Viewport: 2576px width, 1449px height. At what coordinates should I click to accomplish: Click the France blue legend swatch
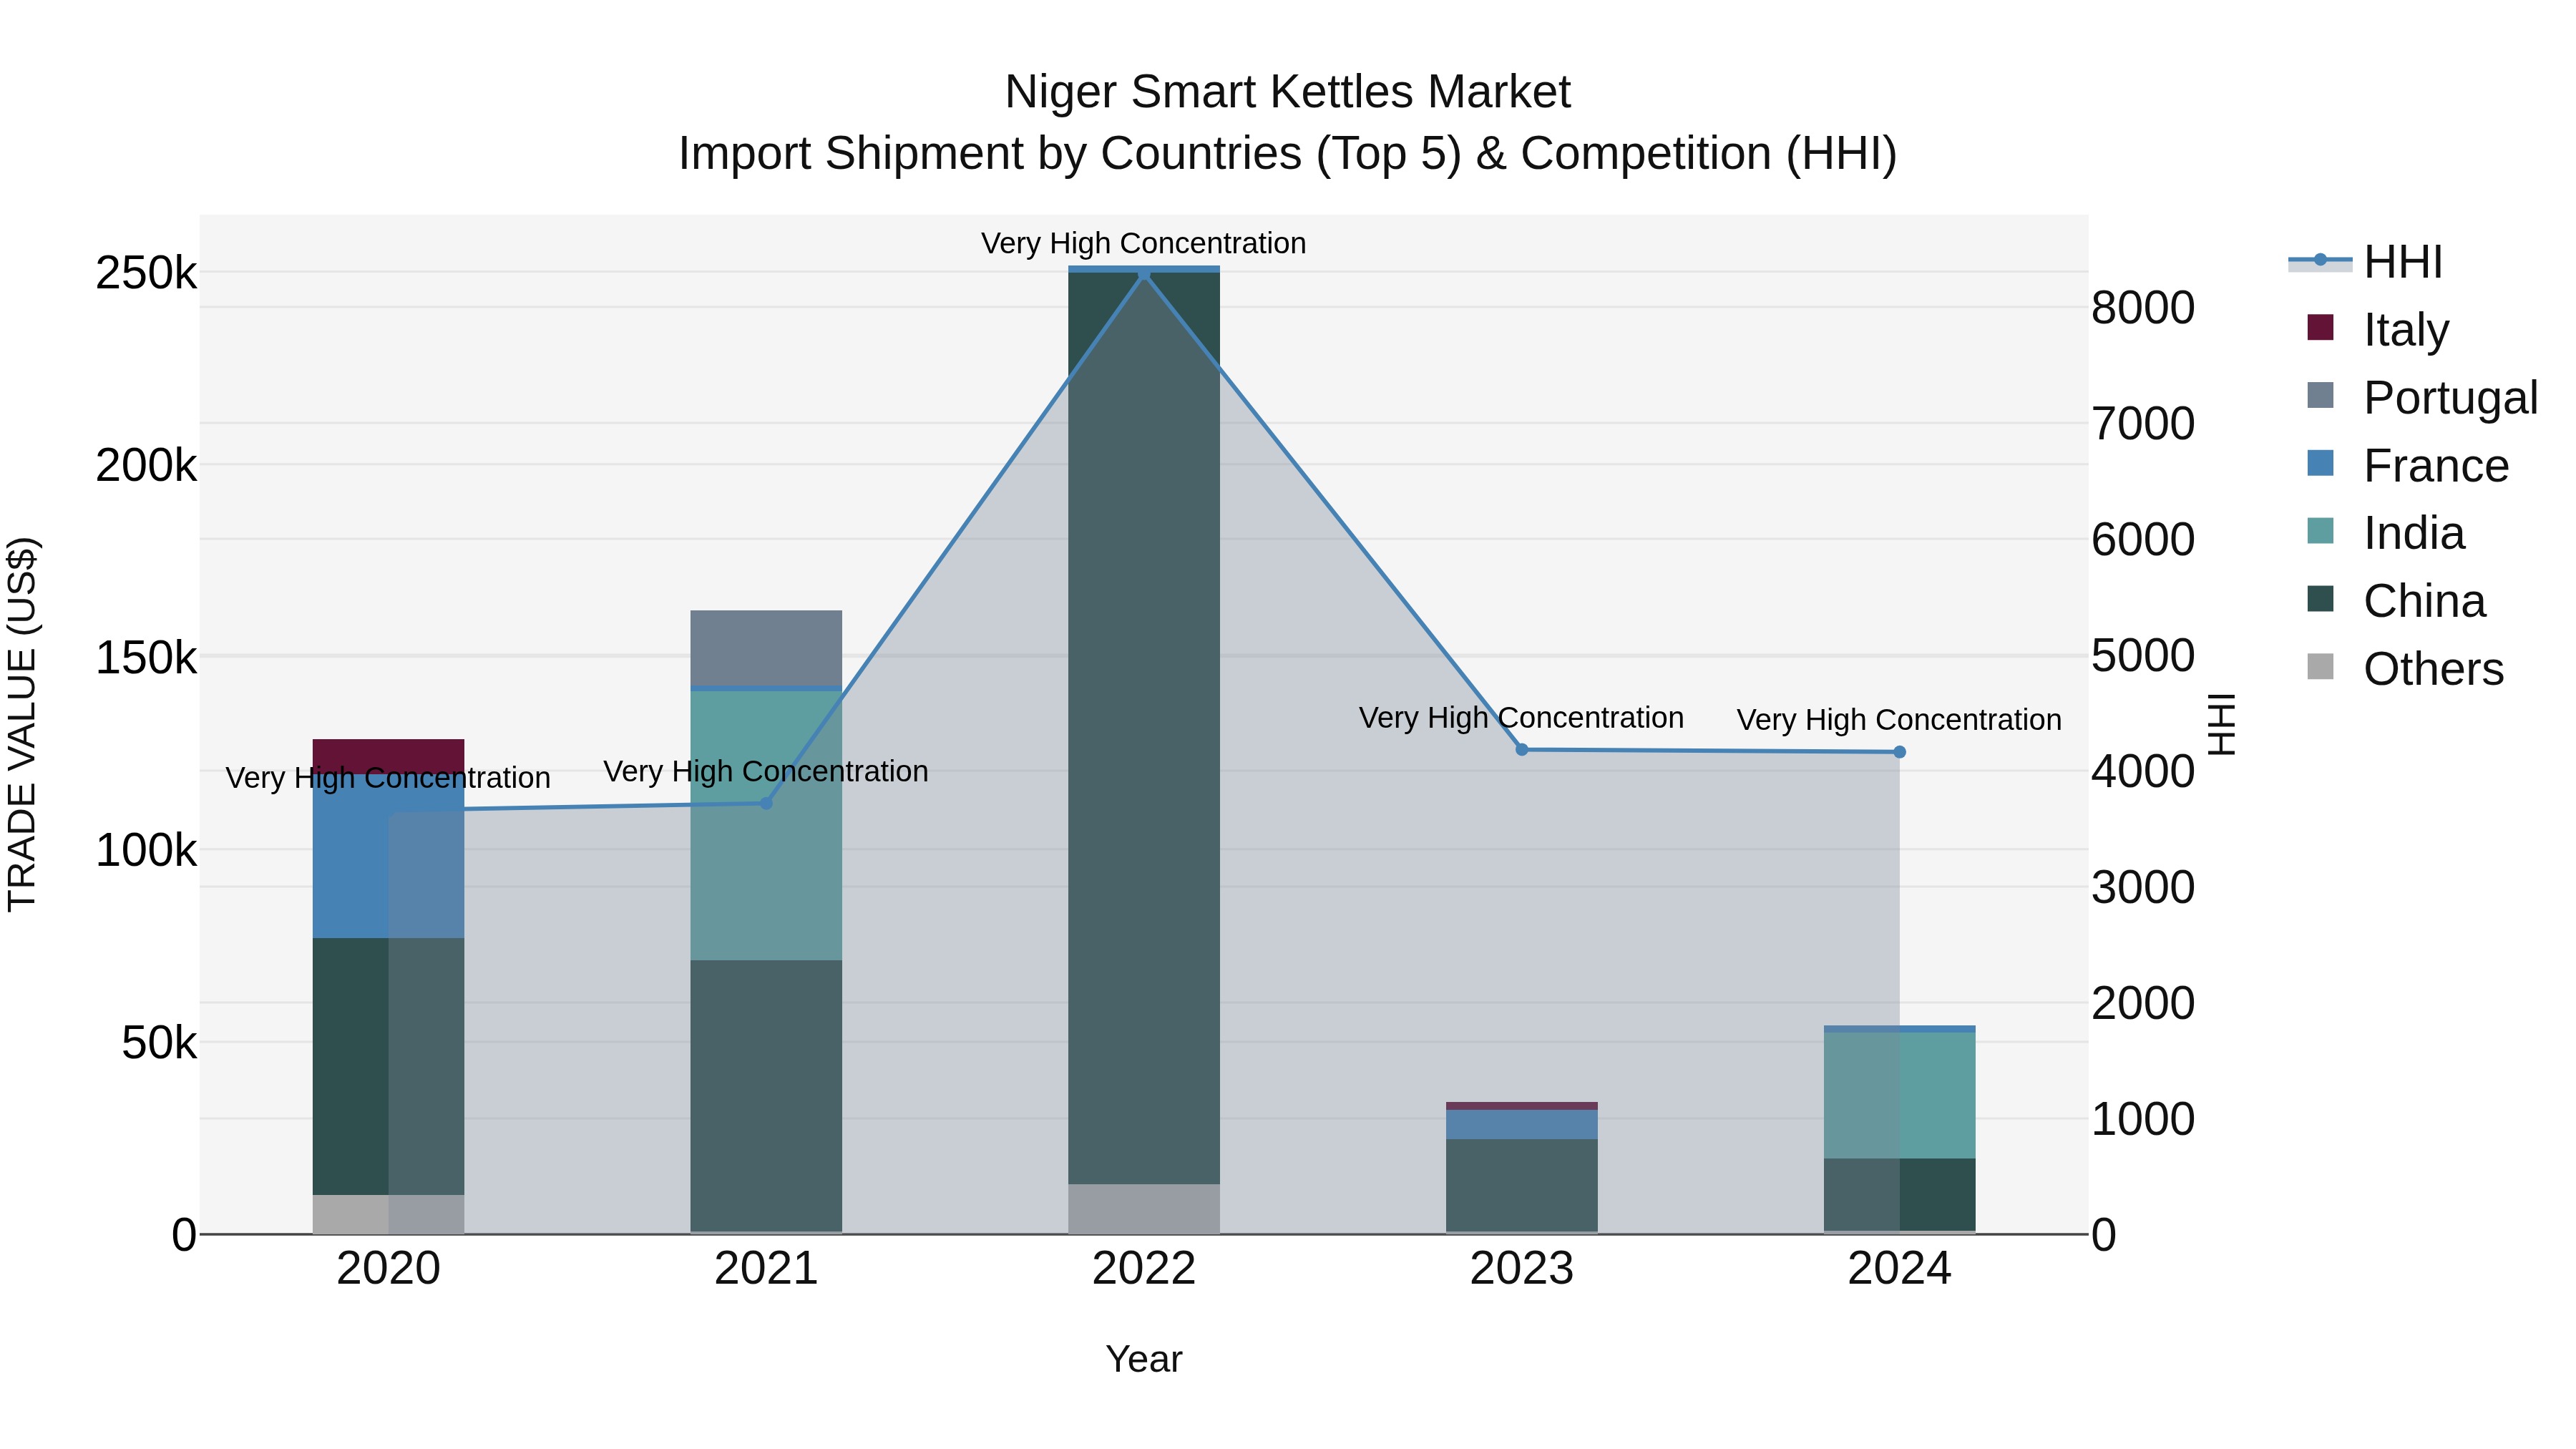[x=2320, y=463]
